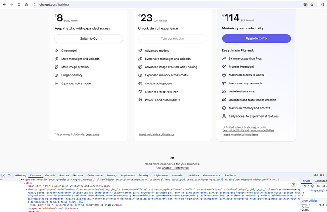Viewport: 327px width, 212px height.
Task: Open billing issue help link in Plus card
Action: (156, 134)
